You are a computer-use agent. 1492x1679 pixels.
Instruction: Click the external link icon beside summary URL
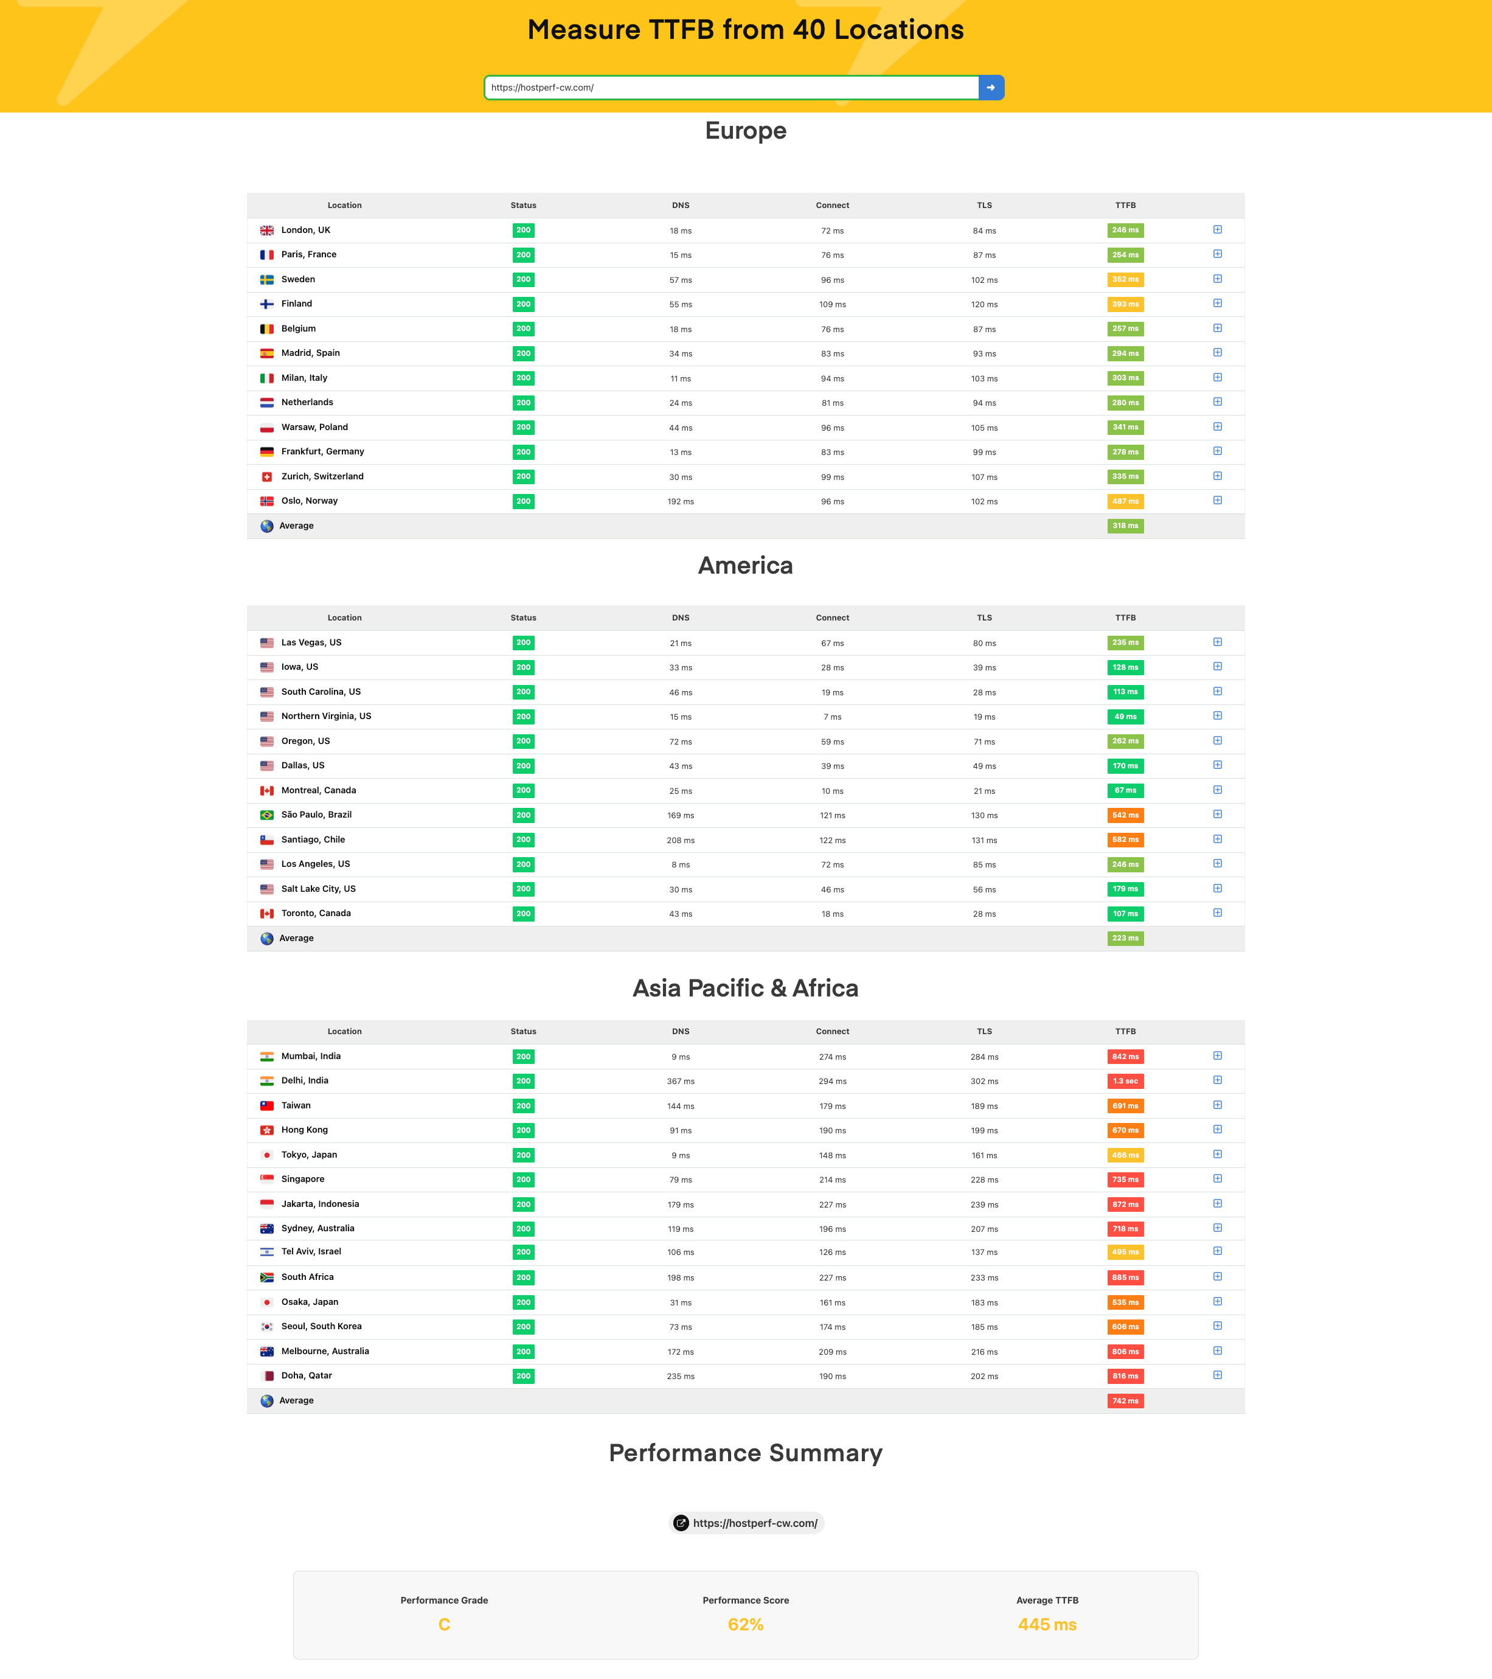[x=681, y=1523]
